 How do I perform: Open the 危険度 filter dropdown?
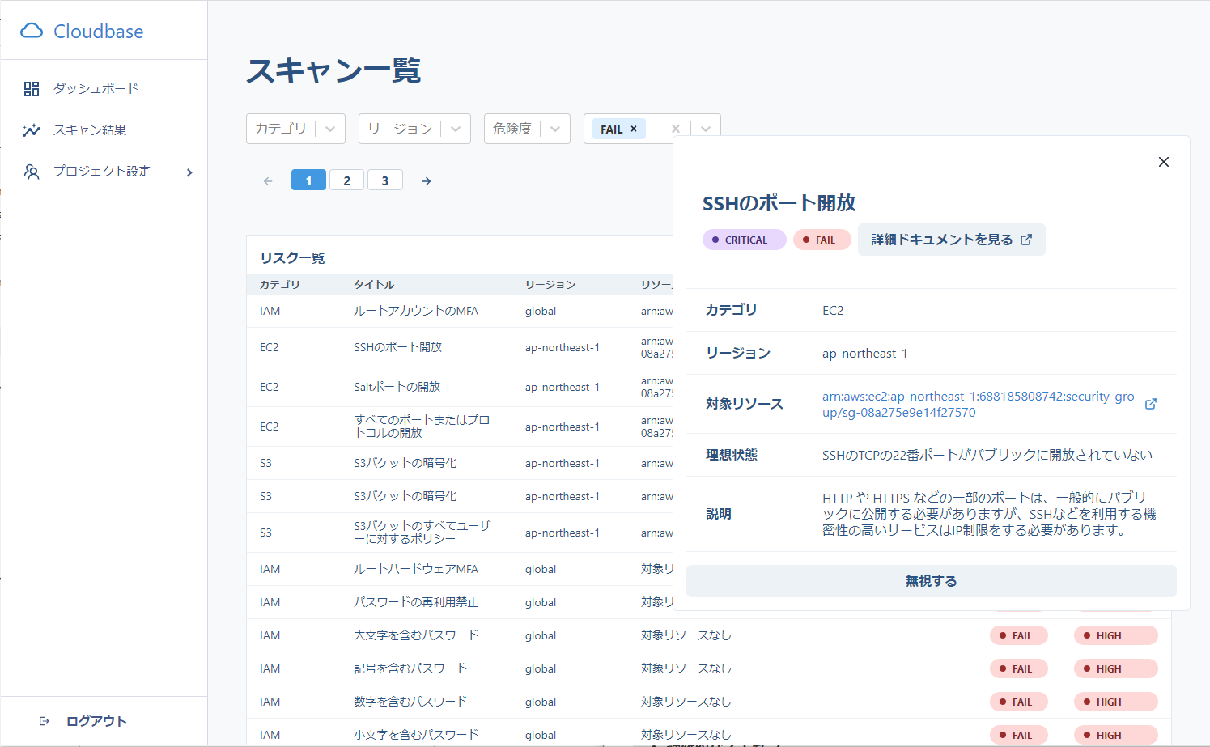[526, 129]
